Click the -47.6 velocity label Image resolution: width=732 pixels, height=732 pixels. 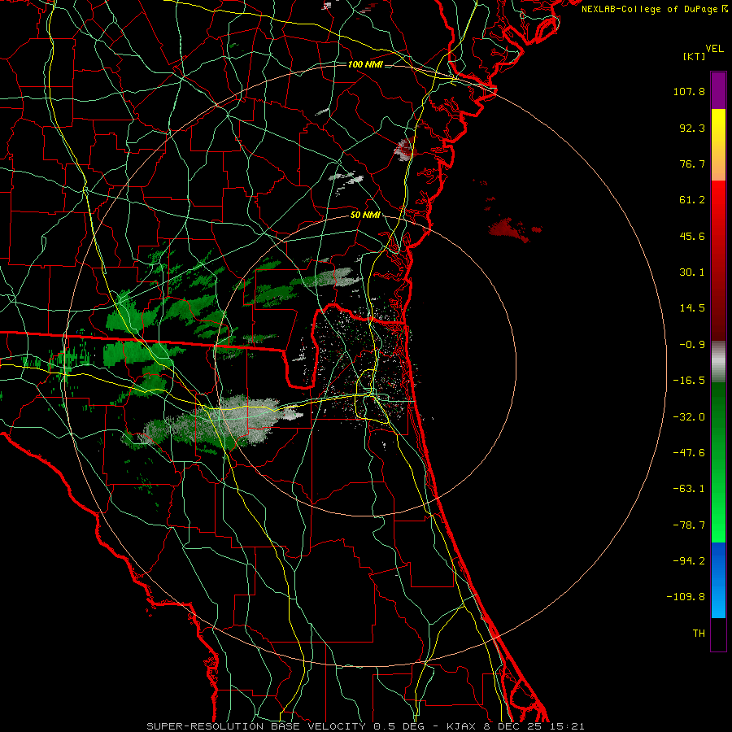(689, 453)
